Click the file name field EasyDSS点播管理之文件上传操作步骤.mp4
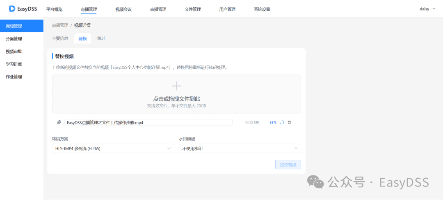 coord(148,122)
